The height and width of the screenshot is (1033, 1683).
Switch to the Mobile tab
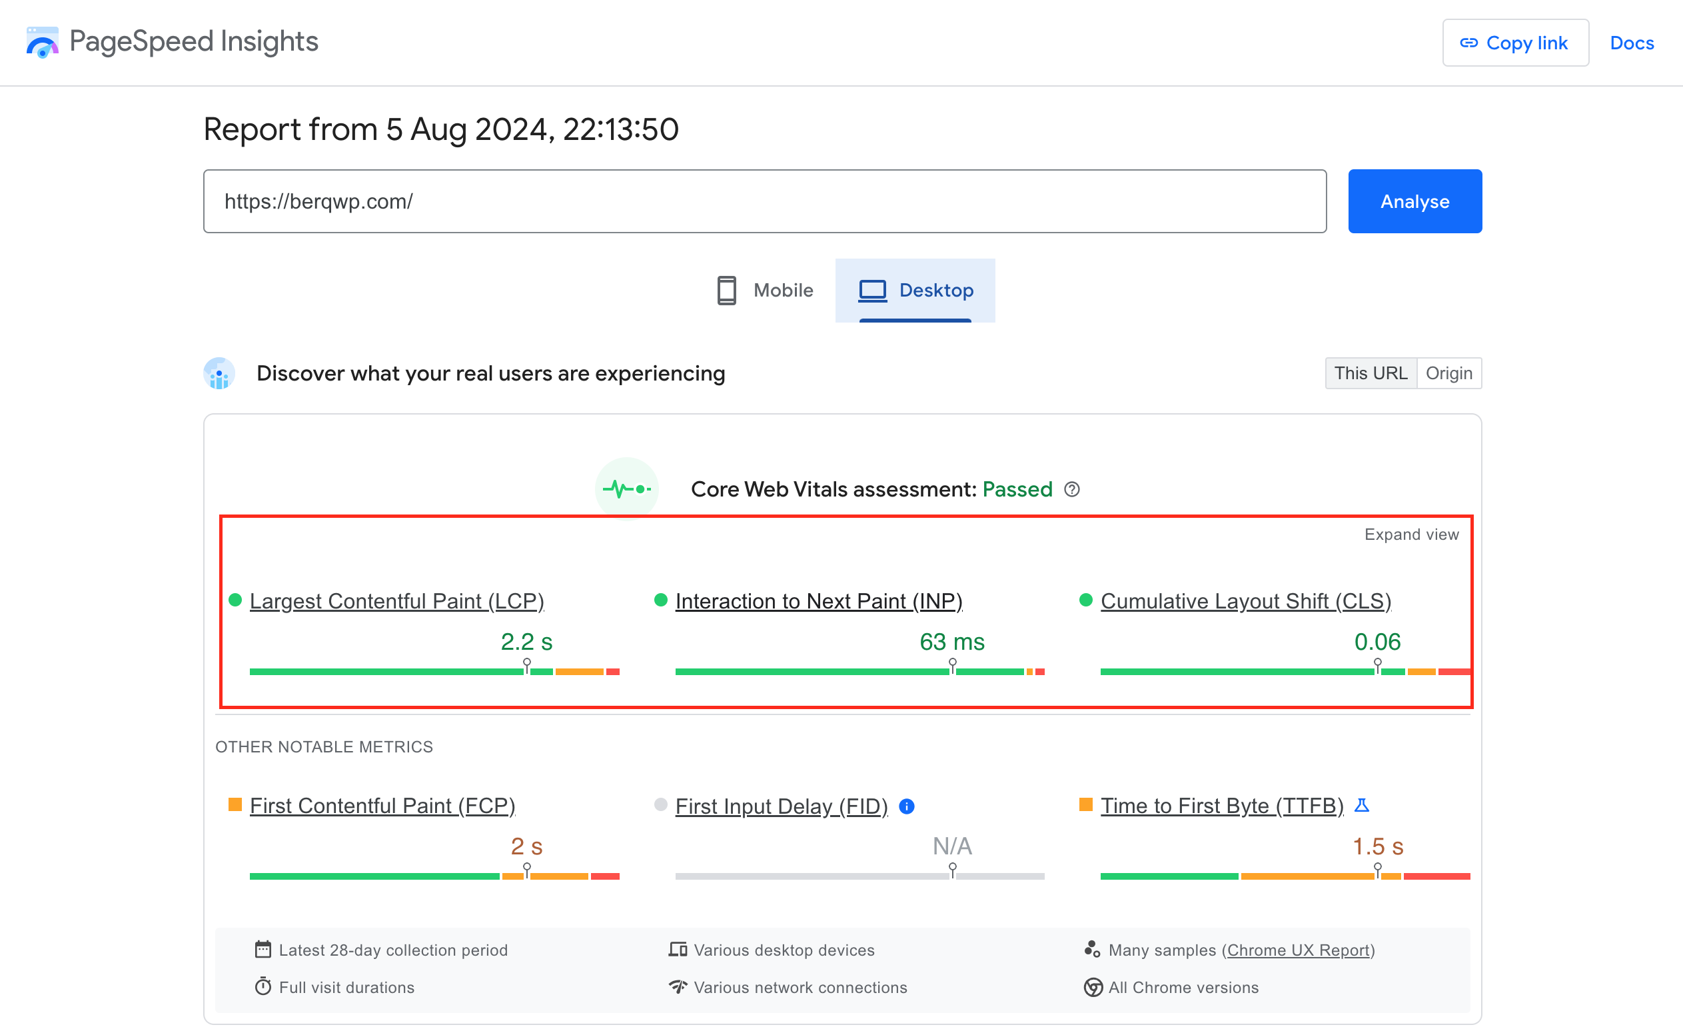pos(766,291)
